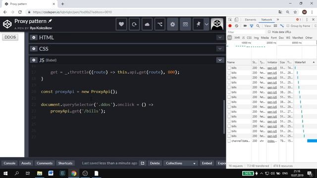Screen dimensions: 317x178
Task: Toggle the show overview icon
Action: tap(282, 26)
